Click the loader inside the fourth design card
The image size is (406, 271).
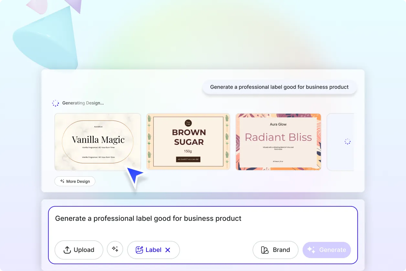tap(347, 141)
